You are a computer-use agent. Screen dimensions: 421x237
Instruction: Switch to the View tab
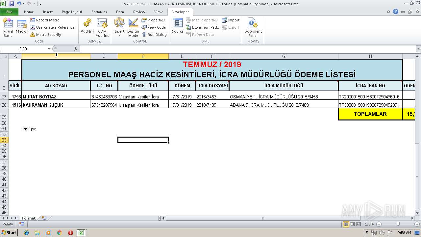159,12
